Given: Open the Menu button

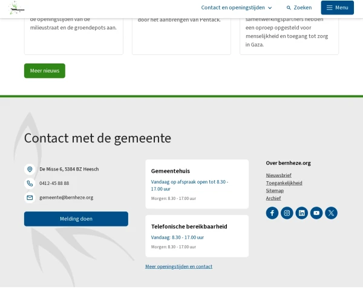Looking at the screenshot, I should pos(338,8).
